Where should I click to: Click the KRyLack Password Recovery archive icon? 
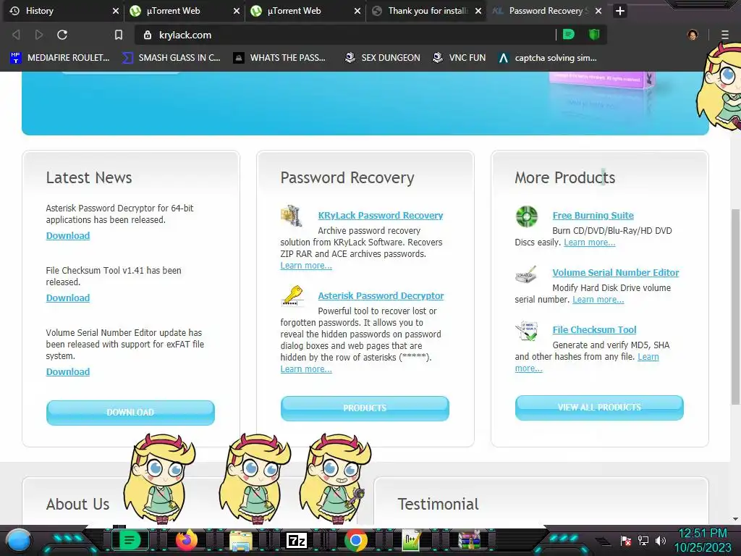(292, 216)
